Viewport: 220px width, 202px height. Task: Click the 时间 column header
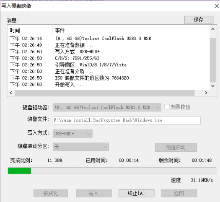(x=30, y=30)
